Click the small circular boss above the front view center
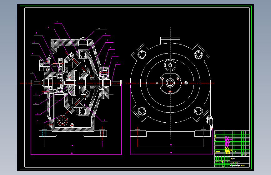271x175 pixels. tap(170, 65)
